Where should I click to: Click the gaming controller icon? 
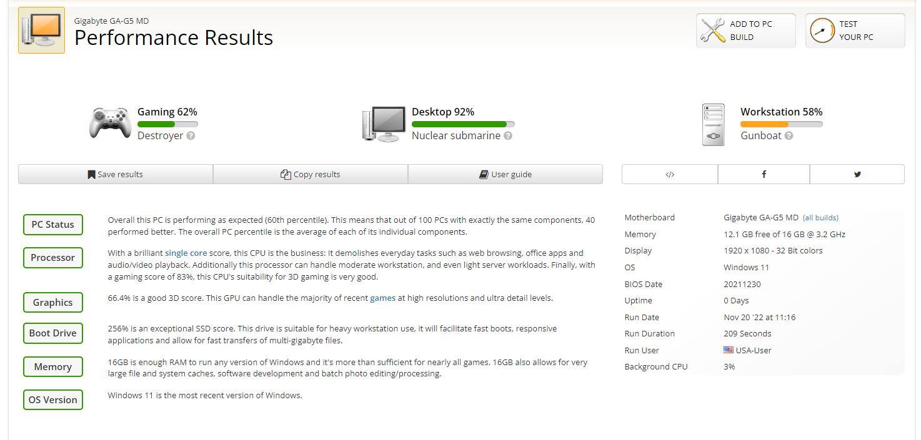tap(110, 123)
